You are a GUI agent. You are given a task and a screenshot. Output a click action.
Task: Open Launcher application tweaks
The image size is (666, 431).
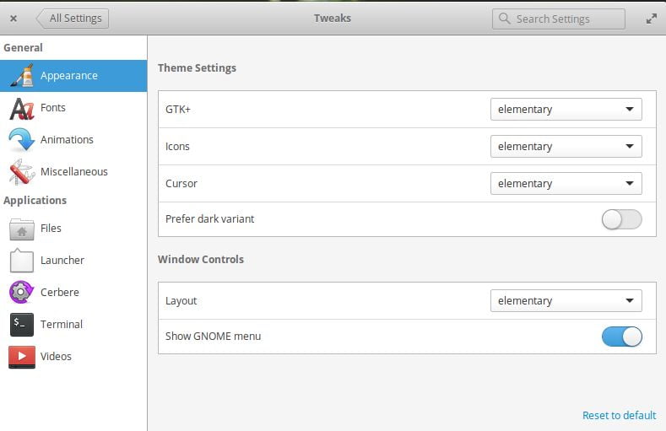point(73,260)
